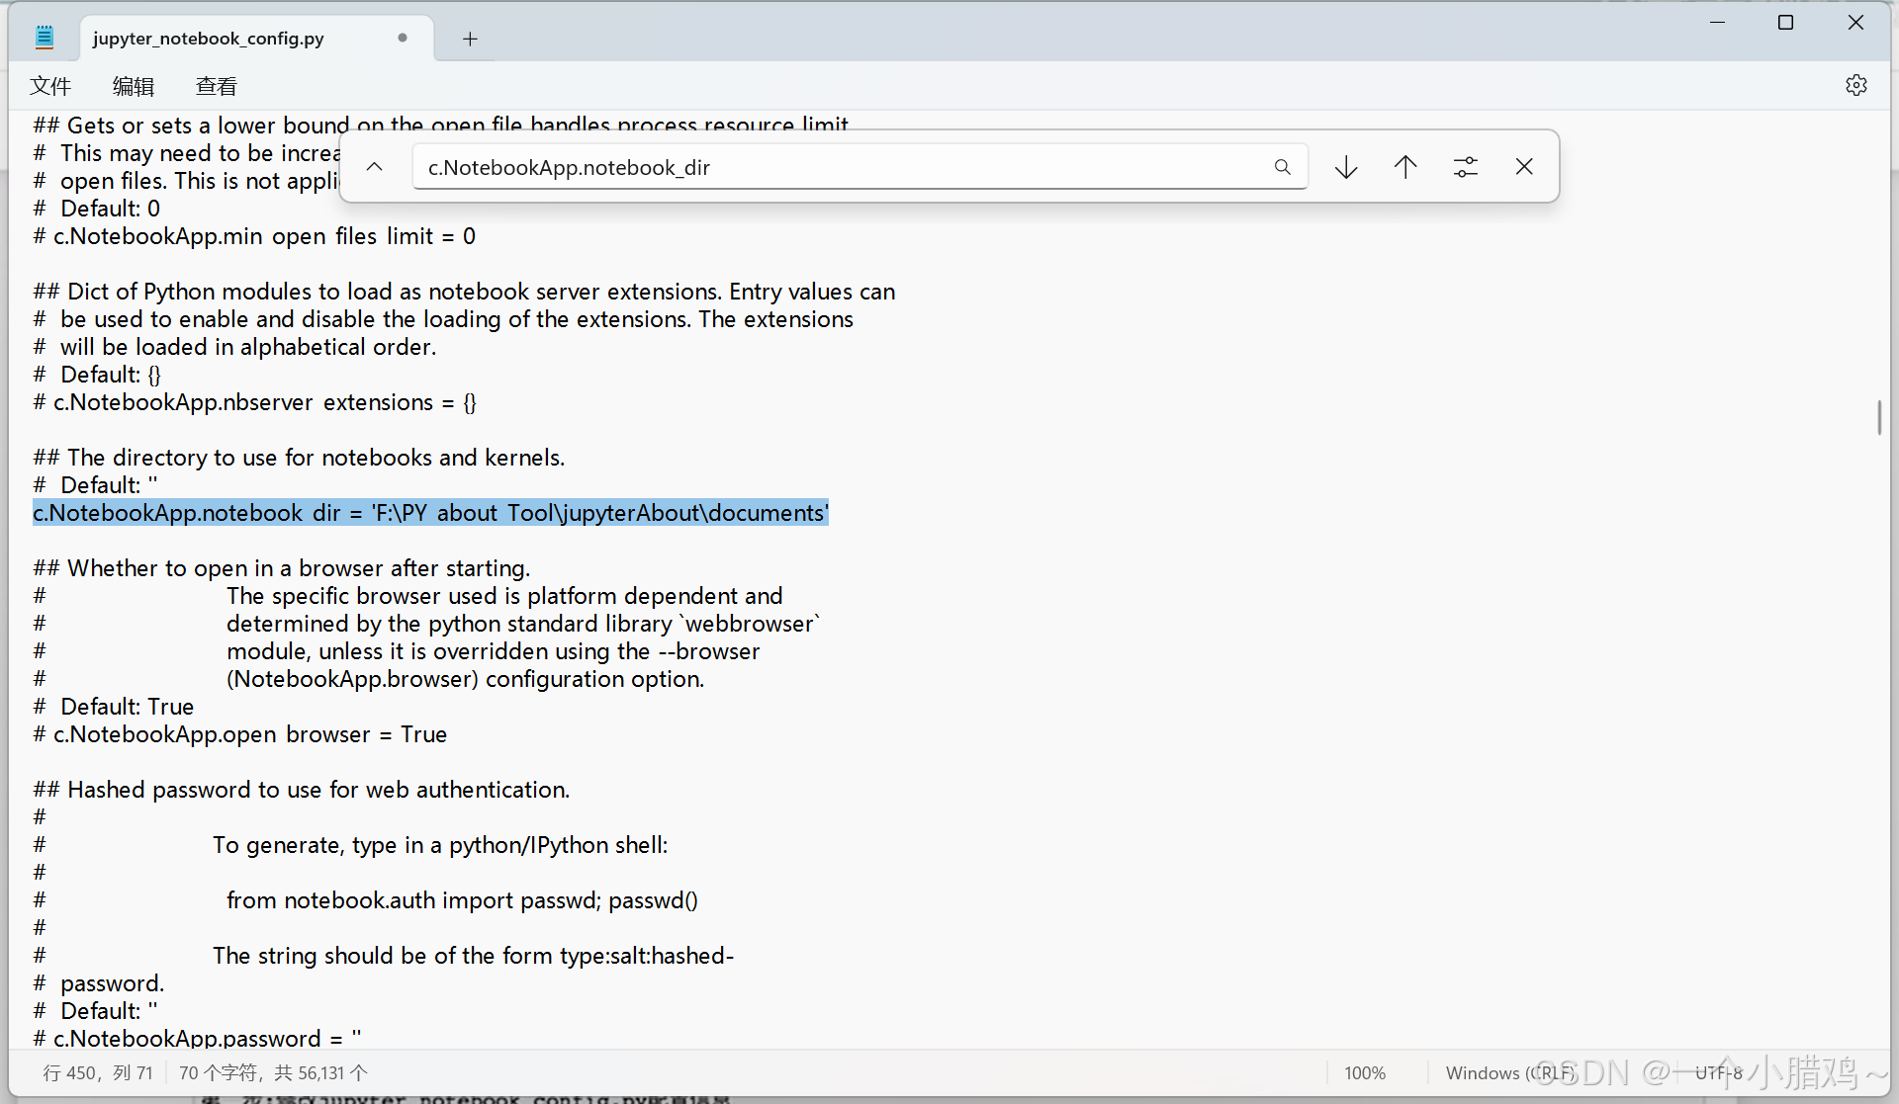Click the '# Default: True' comment line
Viewport: 1899px width, 1104px height.
(x=114, y=707)
